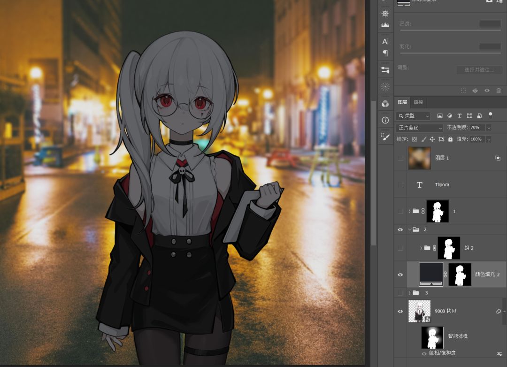Open the Character panel icon

(x=385, y=42)
